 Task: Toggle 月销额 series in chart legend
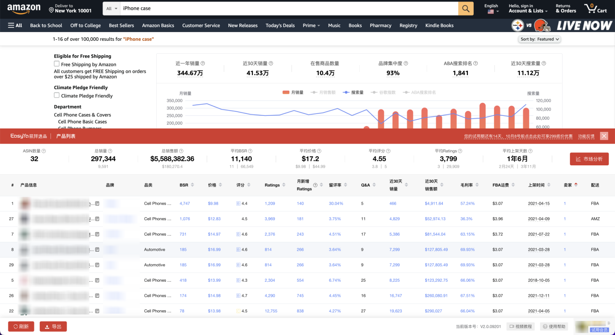[323, 92]
